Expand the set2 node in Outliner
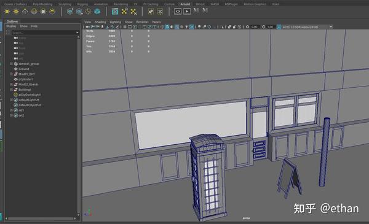Viewport: 369px width, 224px height. click(11, 115)
